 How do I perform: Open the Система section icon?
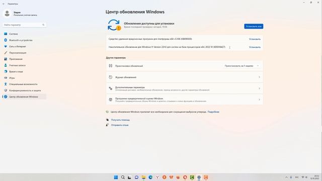point(6,34)
